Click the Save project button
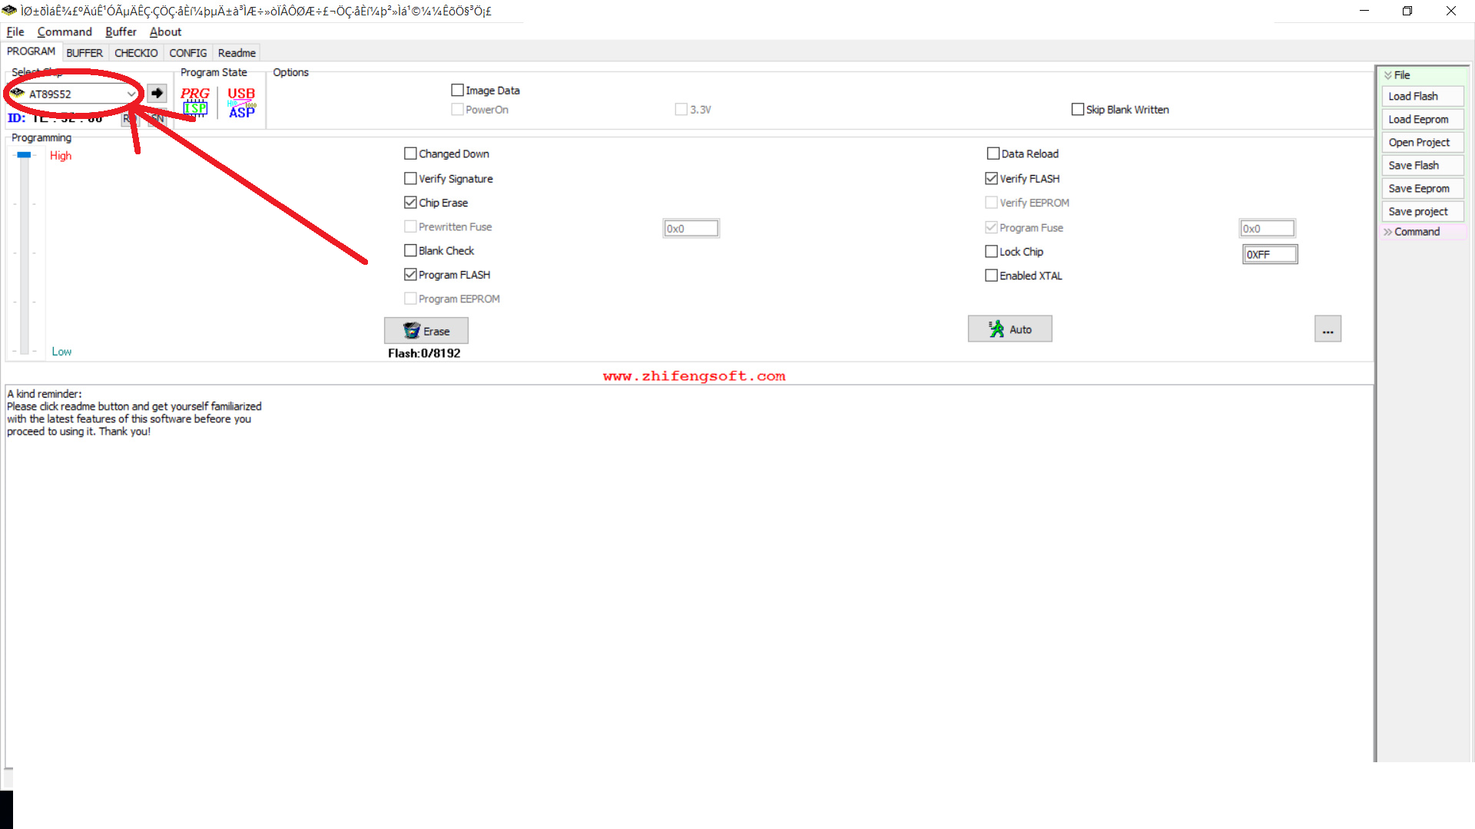1475x829 pixels. coord(1421,211)
